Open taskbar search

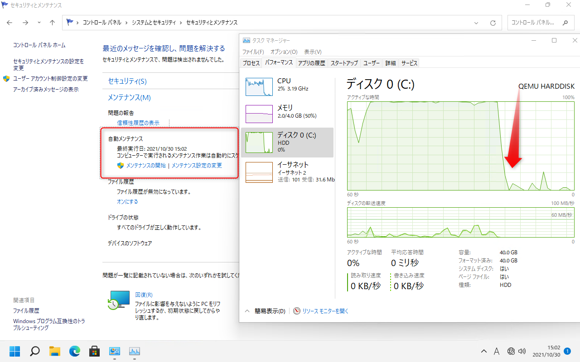[x=35, y=351]
